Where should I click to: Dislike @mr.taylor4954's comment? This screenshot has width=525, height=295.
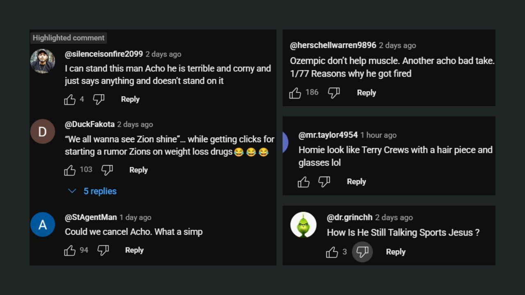pos(324,182)
